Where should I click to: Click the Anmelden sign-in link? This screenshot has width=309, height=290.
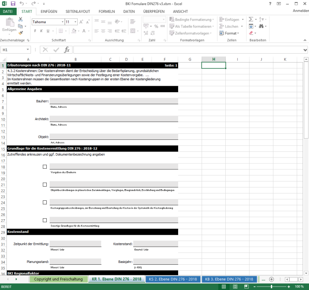300,12
